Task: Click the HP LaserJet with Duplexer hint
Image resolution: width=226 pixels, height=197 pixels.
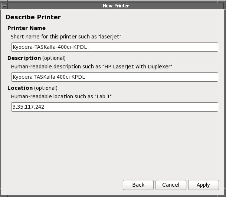Action: pyautogui.click(x=92, y=67)
